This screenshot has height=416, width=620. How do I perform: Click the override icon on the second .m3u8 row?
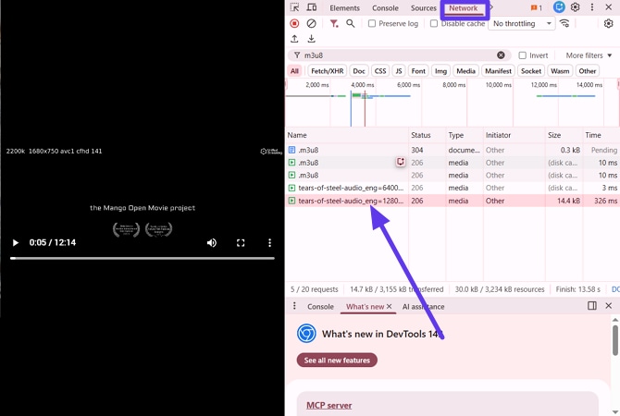[401, 162]
